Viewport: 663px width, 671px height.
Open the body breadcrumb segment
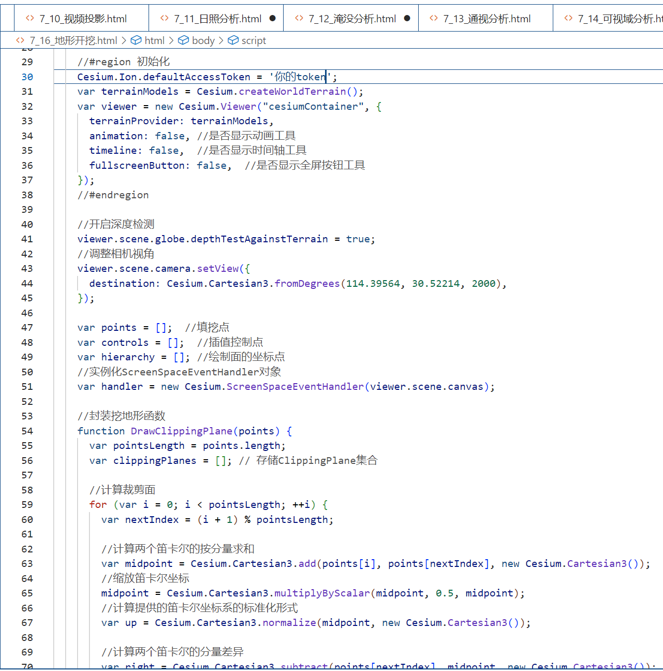pos(203,40)
